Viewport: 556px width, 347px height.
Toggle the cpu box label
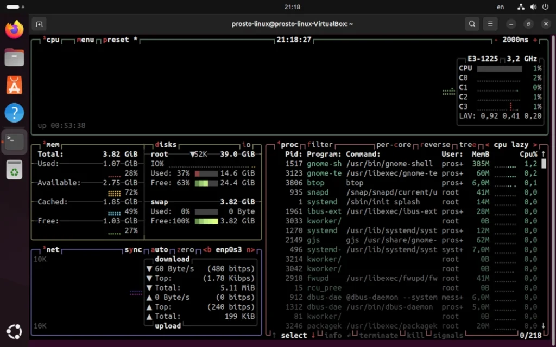(x=53, y=40)
